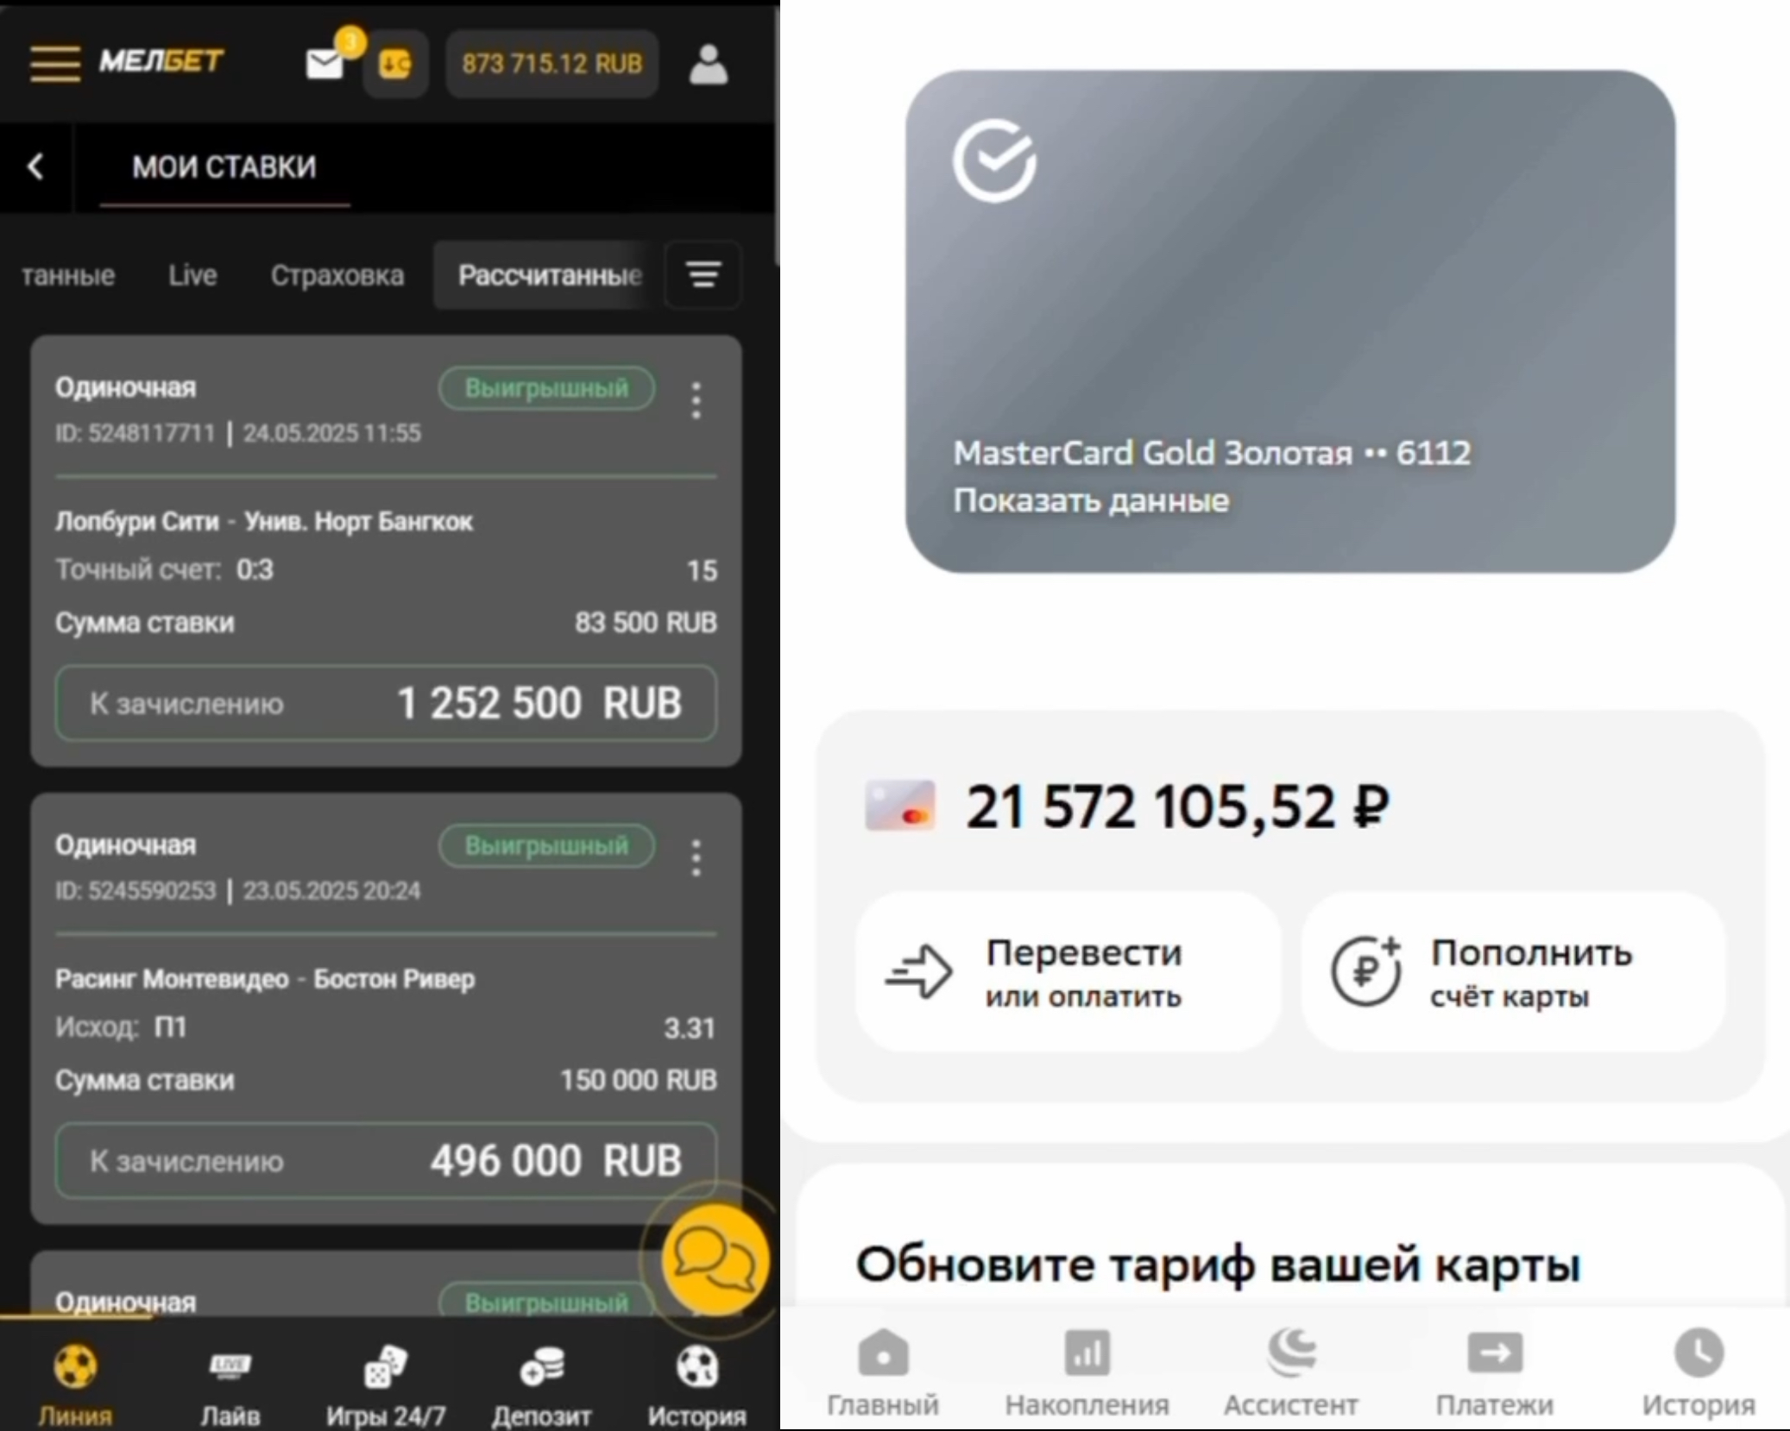
Task: Select the Рассчитанные tab
Action: [549, 275]
